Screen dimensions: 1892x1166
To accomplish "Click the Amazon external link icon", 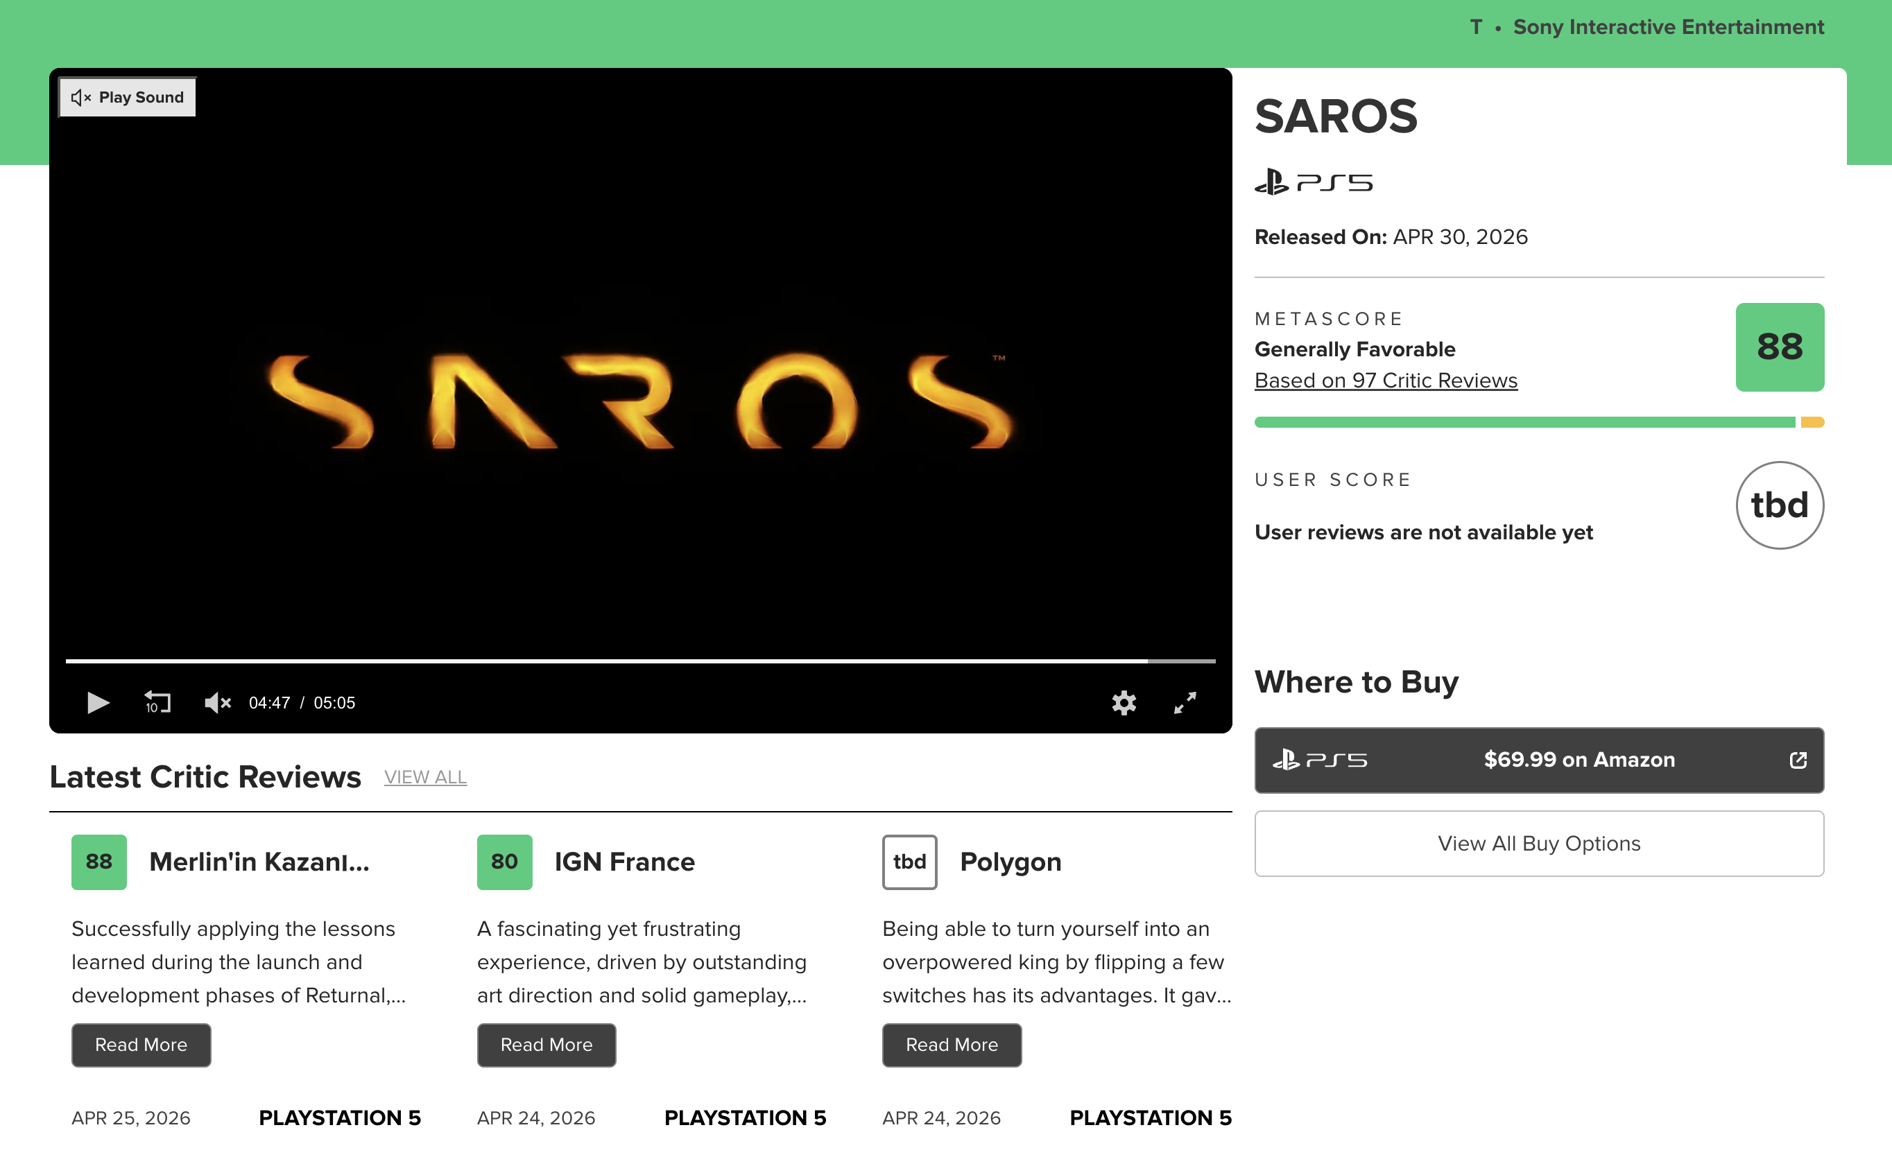I will (x=1797, y=760).
